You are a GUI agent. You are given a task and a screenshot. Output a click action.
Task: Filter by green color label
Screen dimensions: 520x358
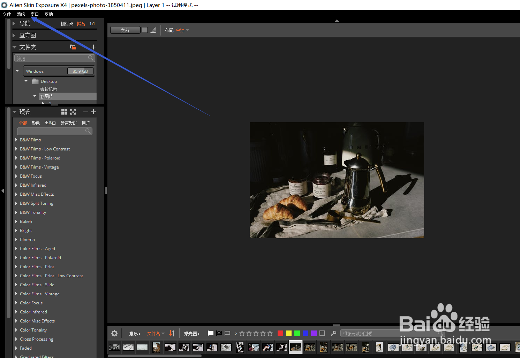point(297,333)
